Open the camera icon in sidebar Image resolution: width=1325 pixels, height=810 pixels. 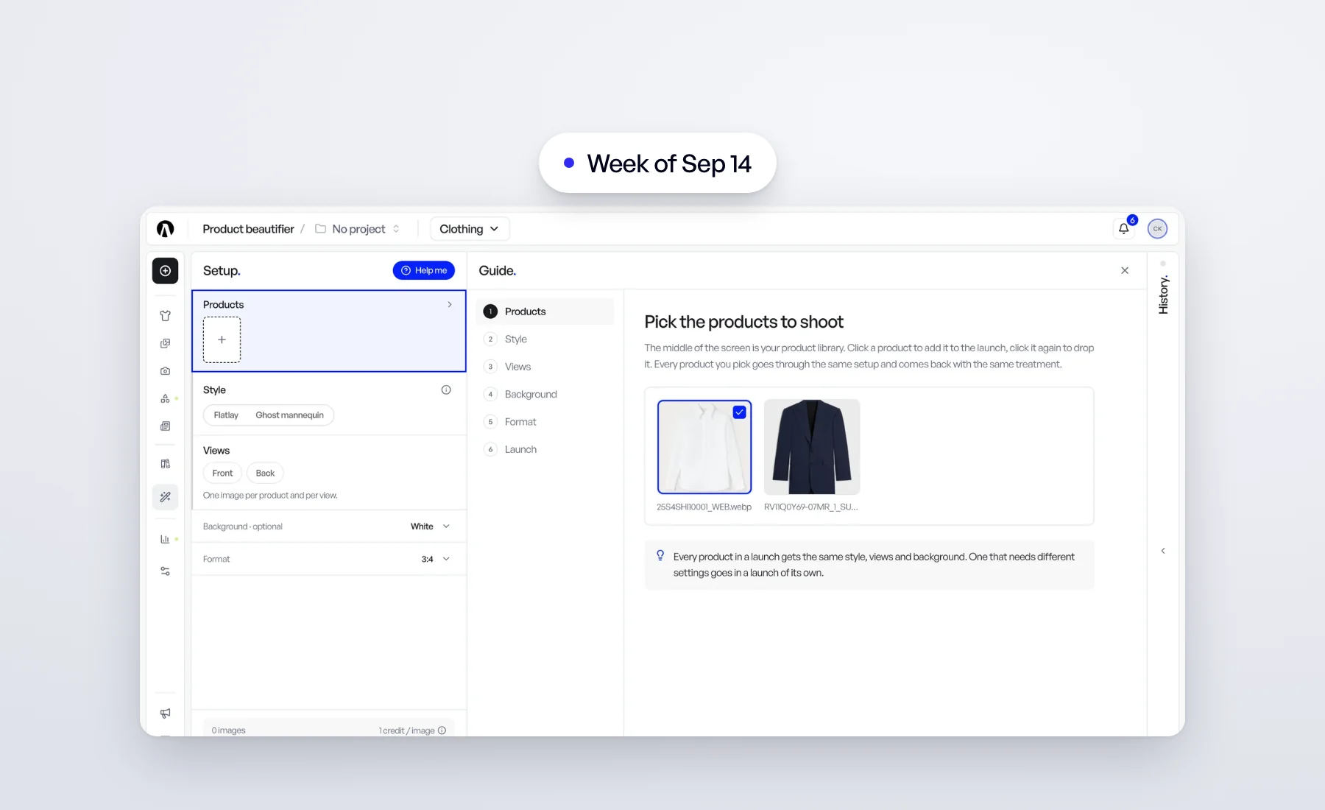pos(165,371)
